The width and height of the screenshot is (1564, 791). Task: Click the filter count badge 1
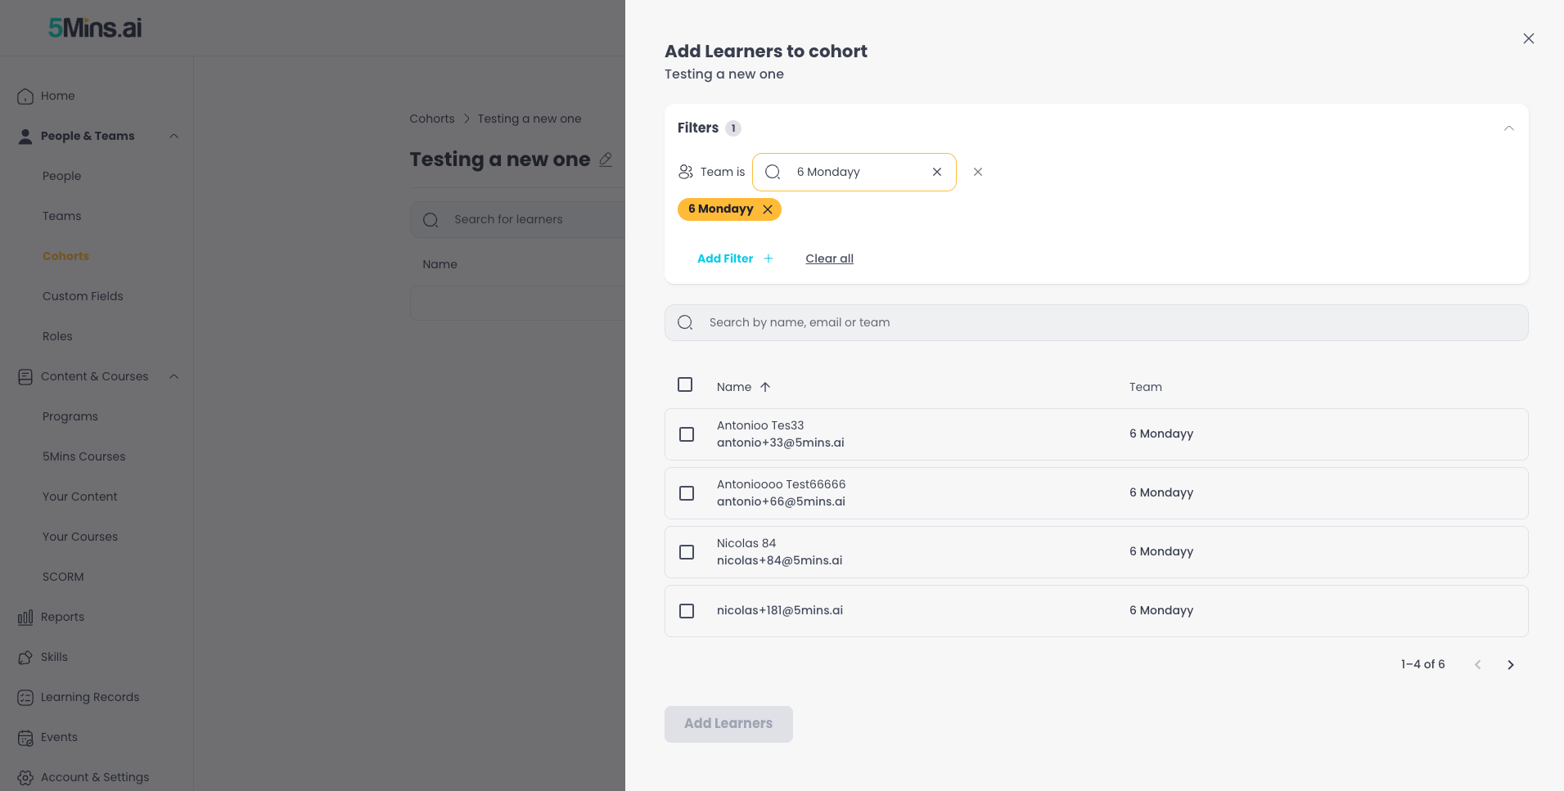point(733,128)
